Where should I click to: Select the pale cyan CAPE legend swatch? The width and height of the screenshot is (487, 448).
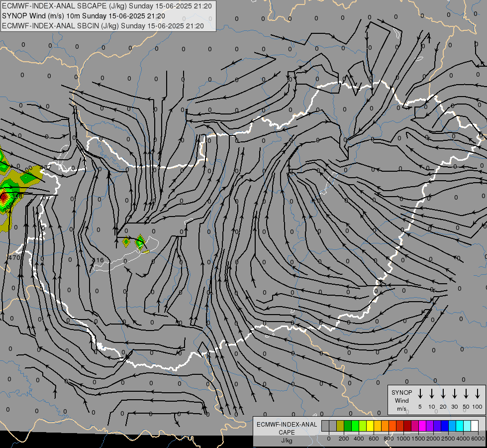click(467, 426)
